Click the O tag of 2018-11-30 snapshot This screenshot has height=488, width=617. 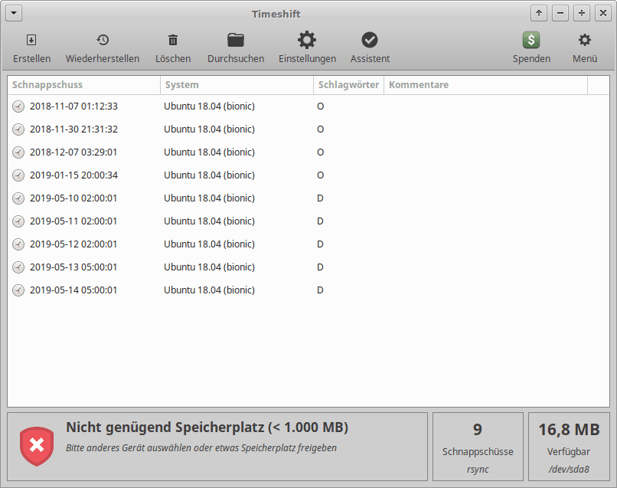320,129
